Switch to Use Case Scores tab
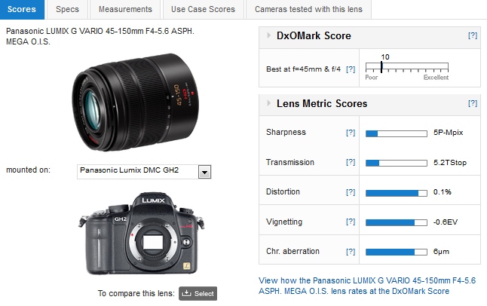The width and height of the screenshot is (487, 306). pos(203,9)
